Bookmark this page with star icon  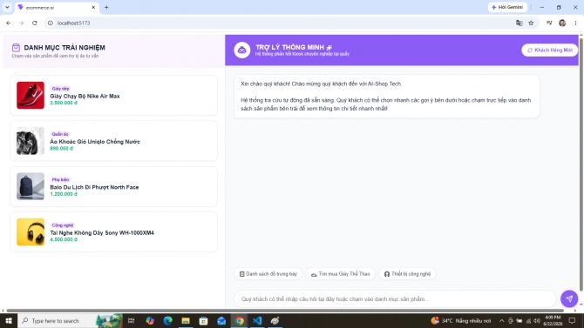531,23
